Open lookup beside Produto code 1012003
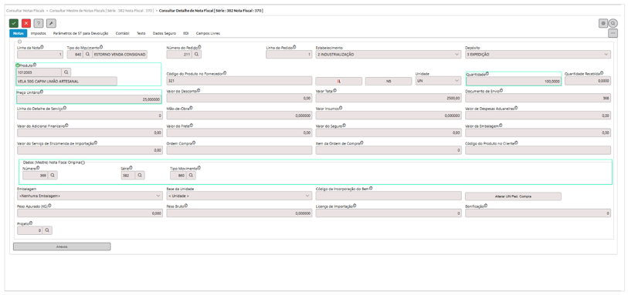Screen dimensions: 628x295 click(66, 72)
